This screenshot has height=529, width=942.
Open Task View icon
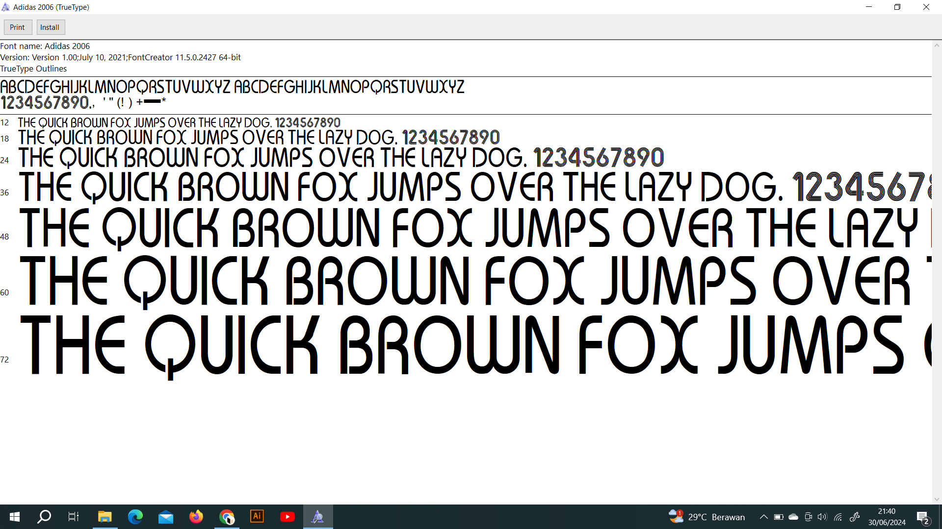point(74,517)
